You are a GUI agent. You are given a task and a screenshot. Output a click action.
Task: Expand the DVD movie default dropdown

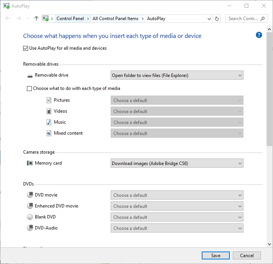(x=177, y=195)
